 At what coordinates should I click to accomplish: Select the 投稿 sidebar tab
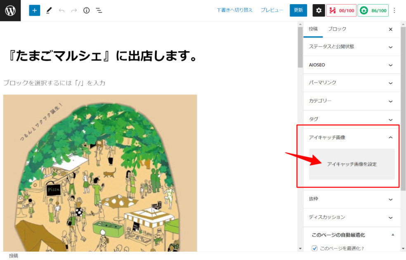coord(313,29)
